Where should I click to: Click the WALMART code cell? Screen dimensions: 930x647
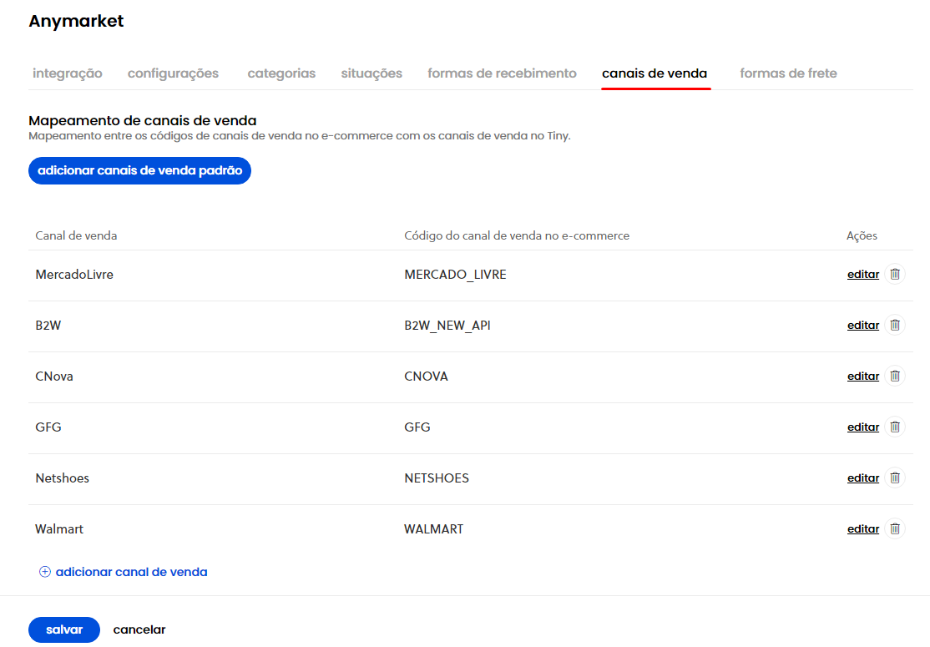(x=433, y=529)
